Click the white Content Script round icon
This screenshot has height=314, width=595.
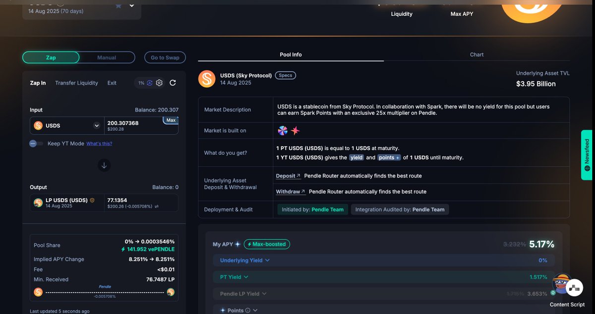click(574, 288)
